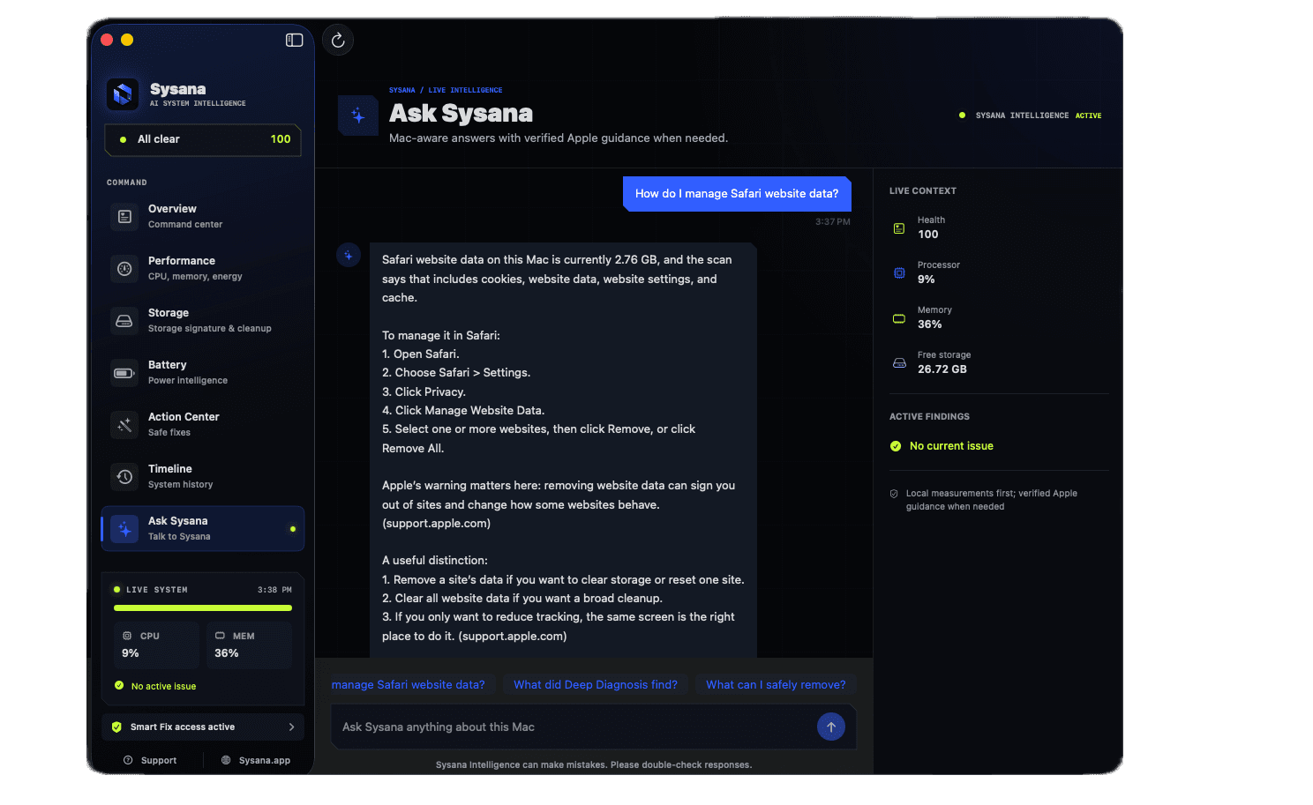Click the Sysana.app globe icon
The height and width of the screenshot is (805, 1313).
click(226, 760)
